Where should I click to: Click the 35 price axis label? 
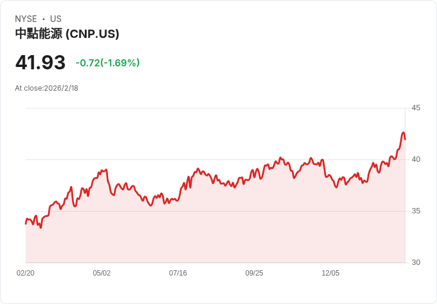pyautogui.click(x=416, y=211)
